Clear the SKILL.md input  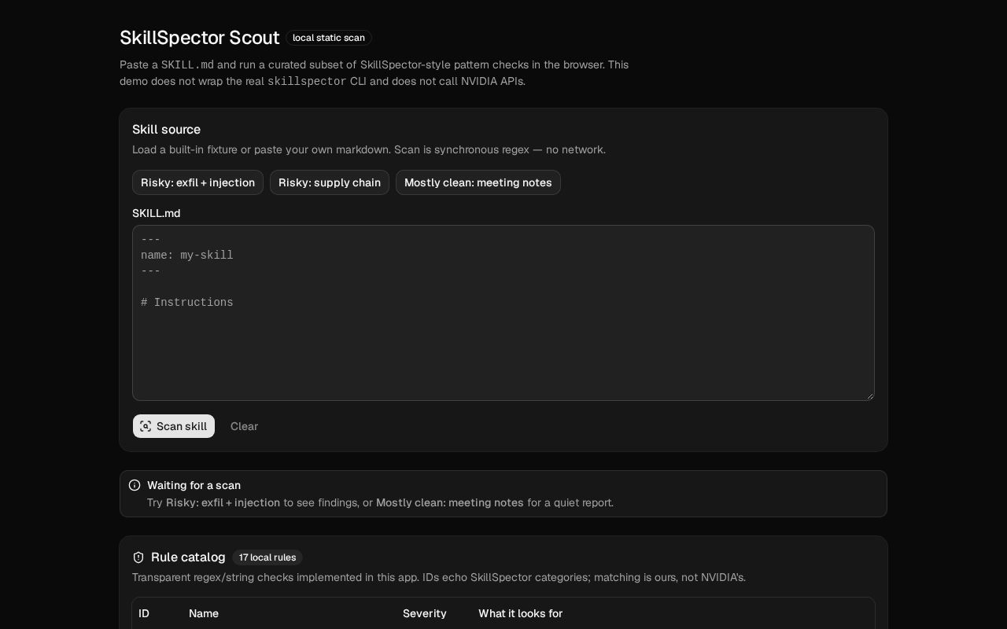(x=244, y=426)
